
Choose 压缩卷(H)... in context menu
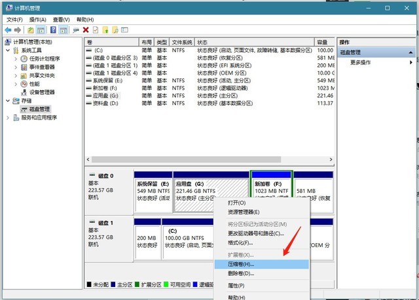(x=262, y=264)
